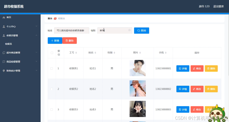This screenshot has width=229, height=122.
Task: Click the 姓名3 cell
Action: (93, 110)
